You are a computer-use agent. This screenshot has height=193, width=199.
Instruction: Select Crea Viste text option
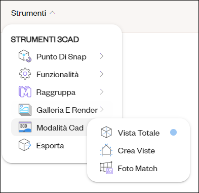point(136,151)
